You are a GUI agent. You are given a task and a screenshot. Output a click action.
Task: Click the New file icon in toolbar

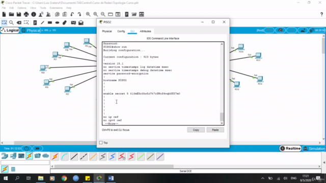pos(4,14)
